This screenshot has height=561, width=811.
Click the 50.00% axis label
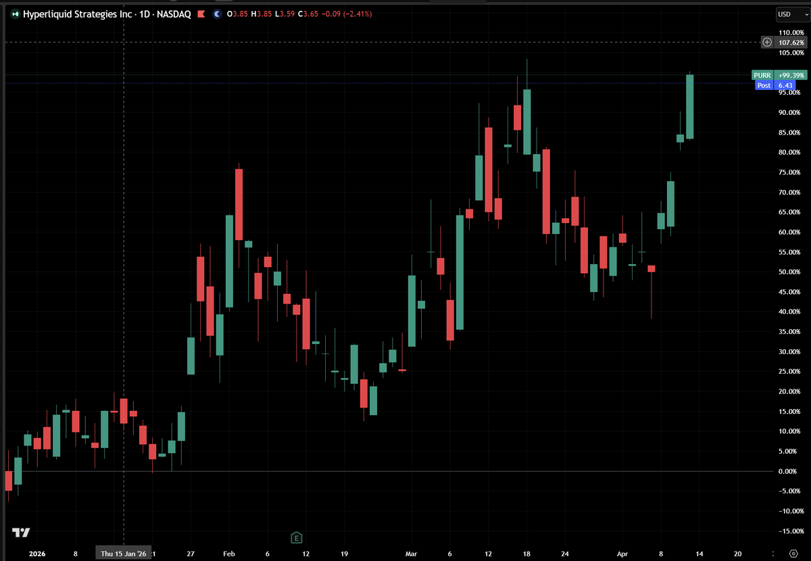pyautogui.click(x=790, y=272)
